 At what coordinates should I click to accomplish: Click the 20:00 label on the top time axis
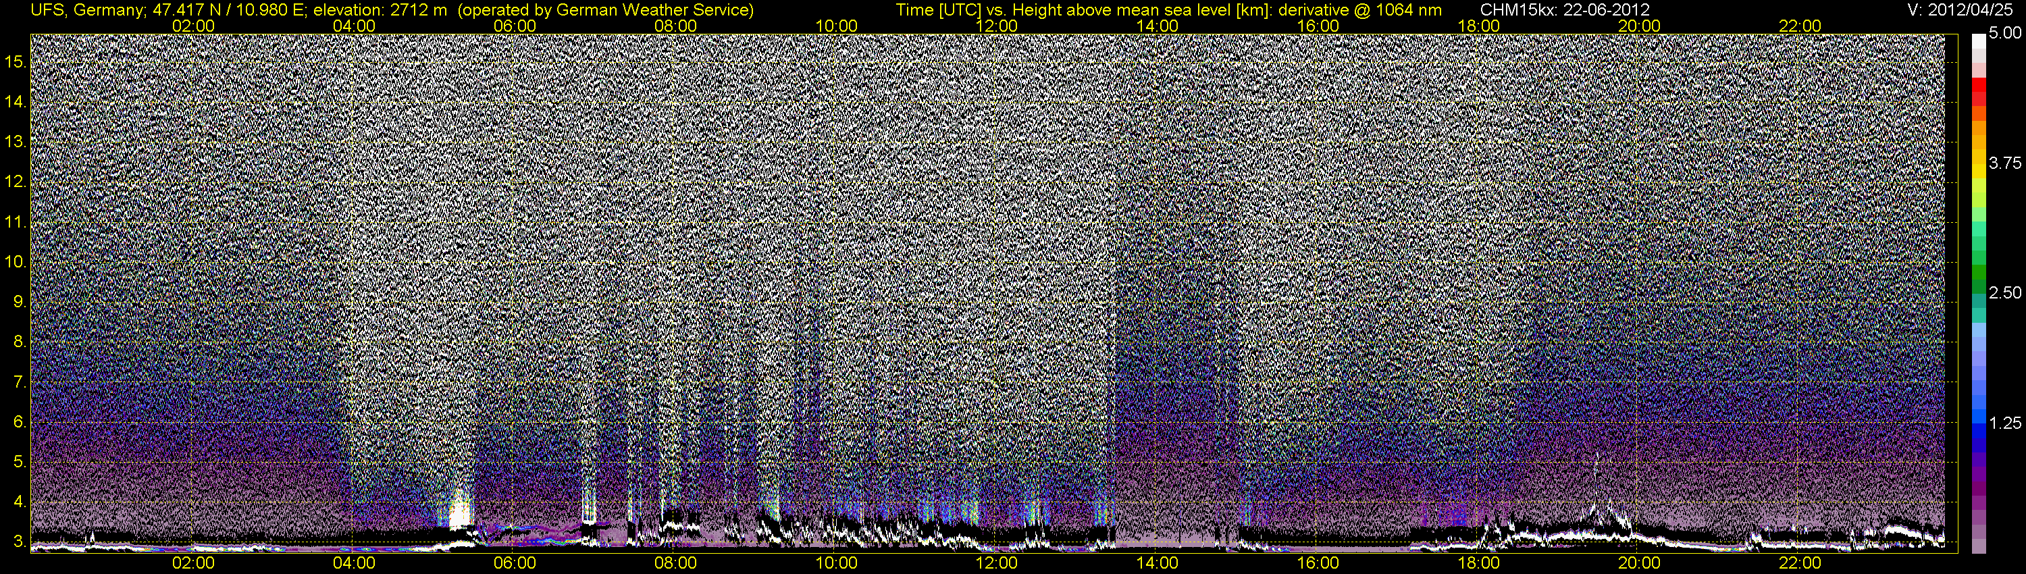point(1639,26)
